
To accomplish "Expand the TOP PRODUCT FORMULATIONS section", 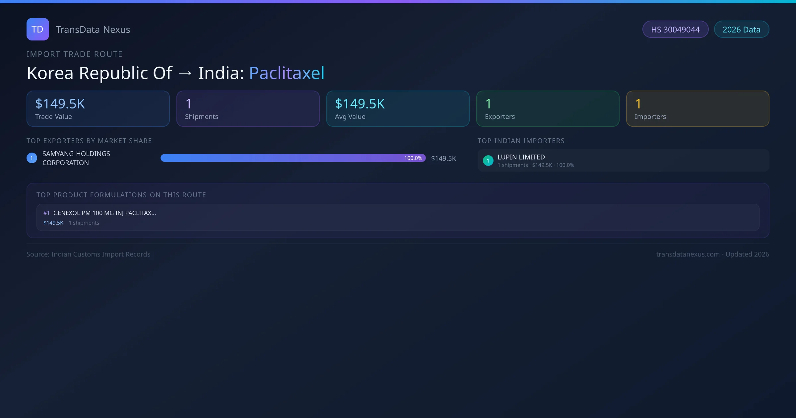I will (121, 195).
